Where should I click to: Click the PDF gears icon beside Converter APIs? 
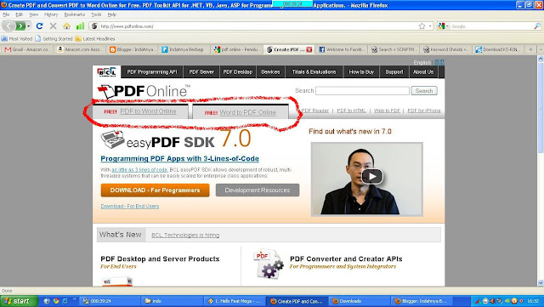[x=269, y=264]
